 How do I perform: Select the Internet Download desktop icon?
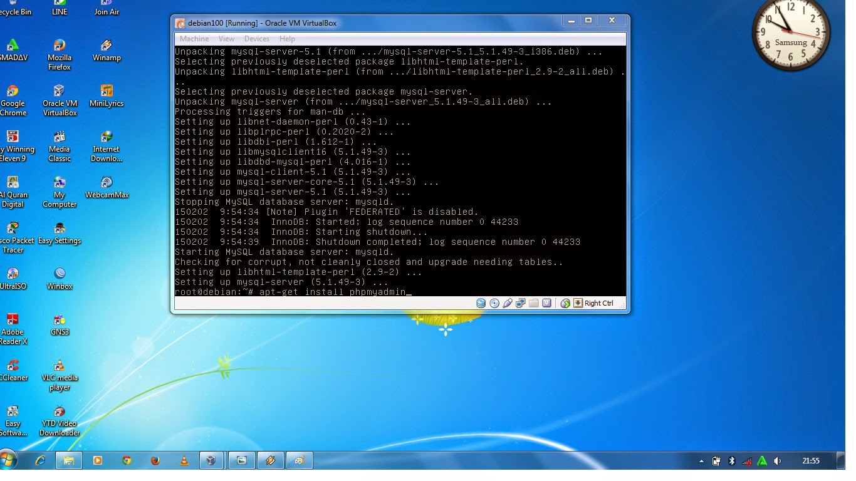(x=107, y=146)
